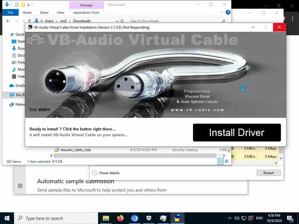The height and width of the screenshot is (224, 299).
Task: Click Users in the address breadcrumb
Action: (x=49, y=21)
